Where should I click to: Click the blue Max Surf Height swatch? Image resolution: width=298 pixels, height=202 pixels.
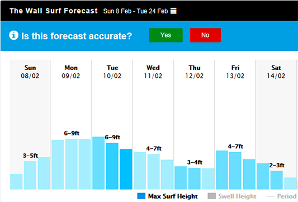(x=141, y=196)
